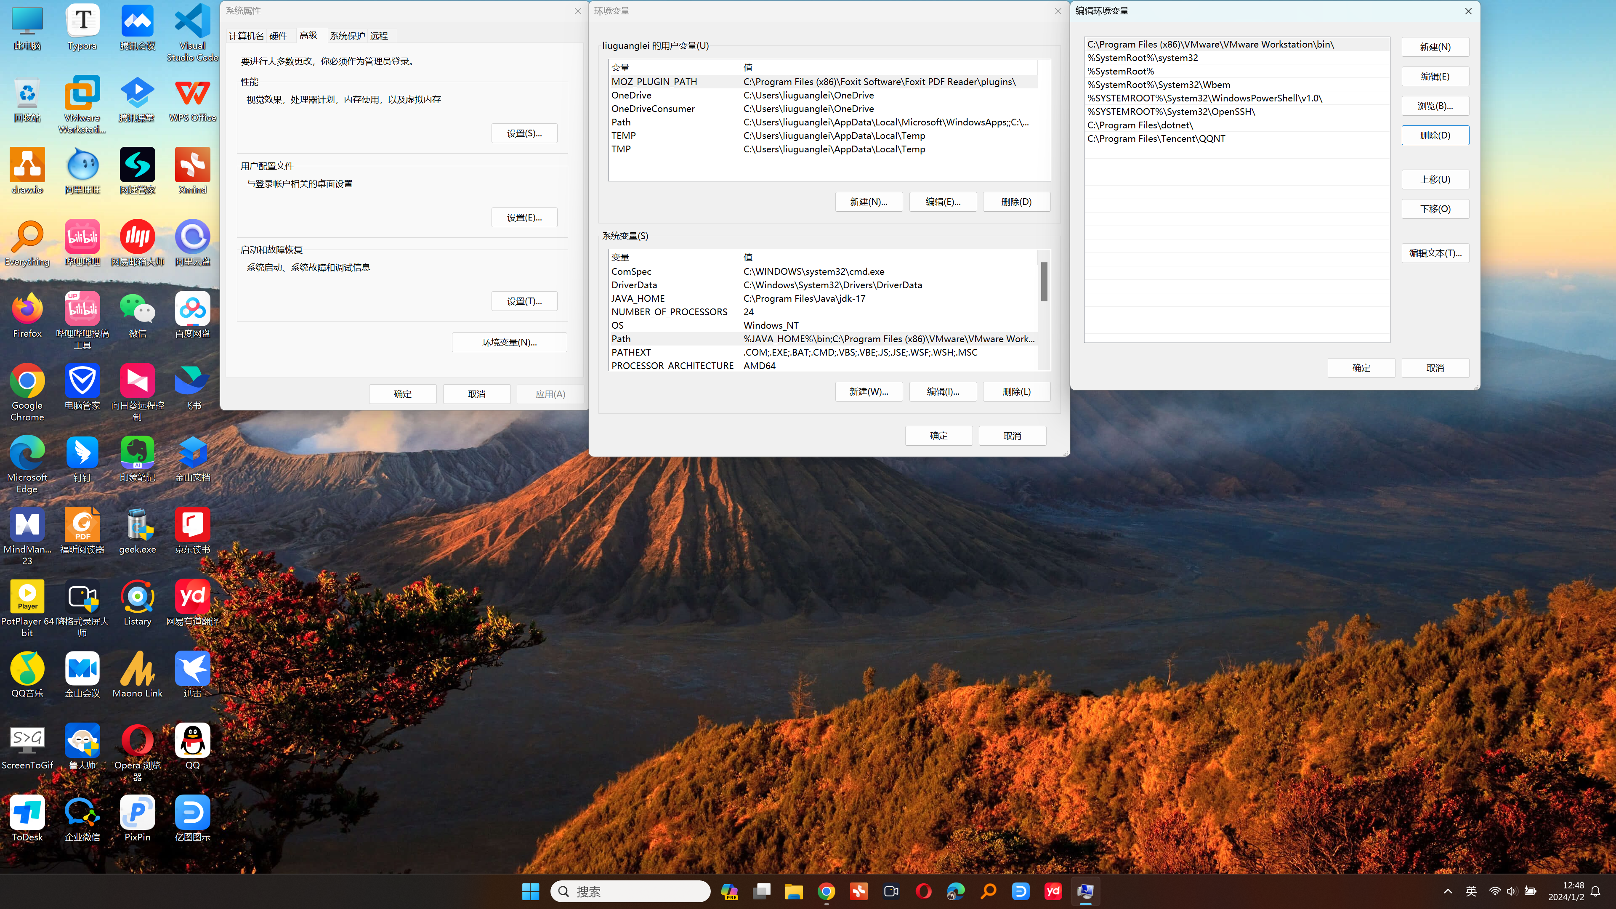Screen dimensions: 1616x909
Task: Click the taskbar 搜索 search box
Action: (x=630, y=891)
